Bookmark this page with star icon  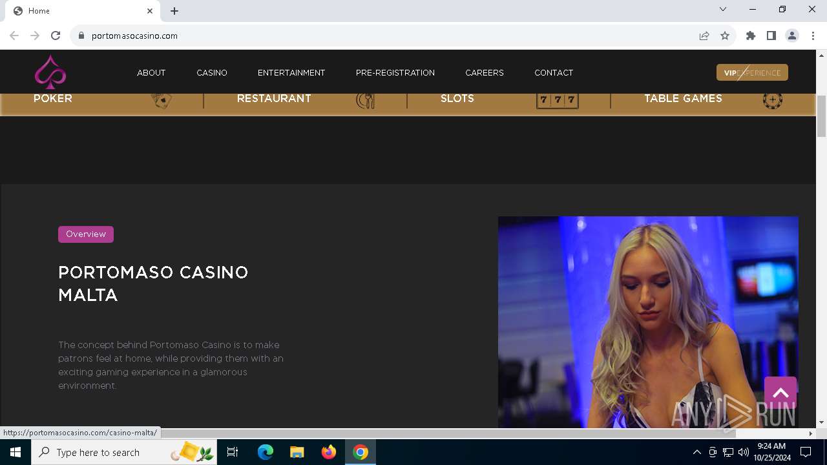click(725, 36)
